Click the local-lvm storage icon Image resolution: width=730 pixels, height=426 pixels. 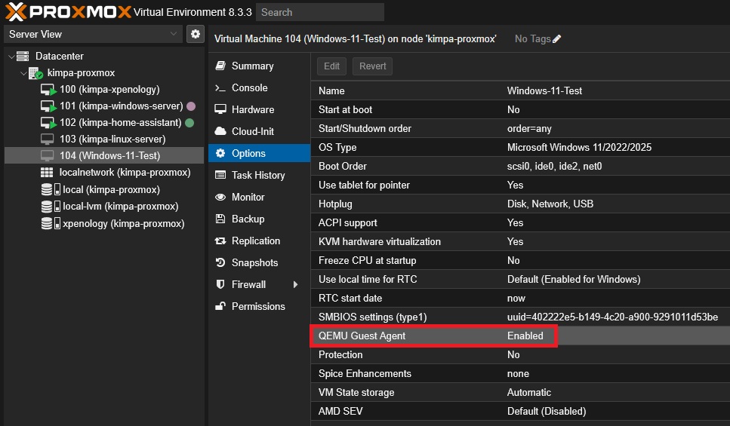click(x=51, y=207)
